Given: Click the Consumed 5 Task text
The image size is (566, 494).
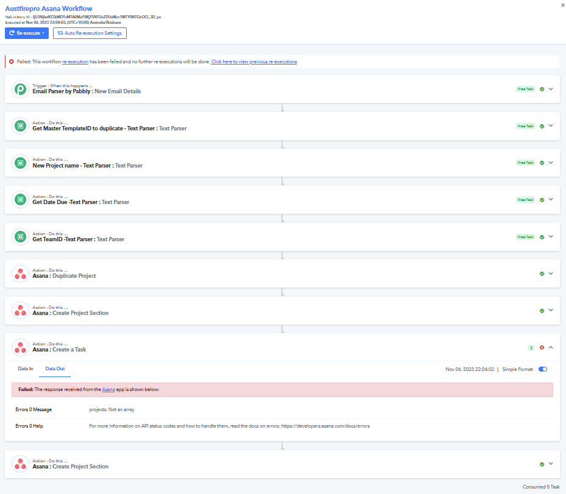Looking at the screenshot, I should point(541,487).
